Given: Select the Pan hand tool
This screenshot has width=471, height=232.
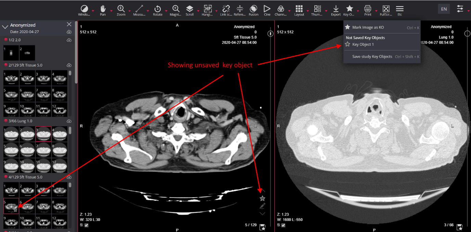Looking at the screenshot, I should tap(103, 9).
